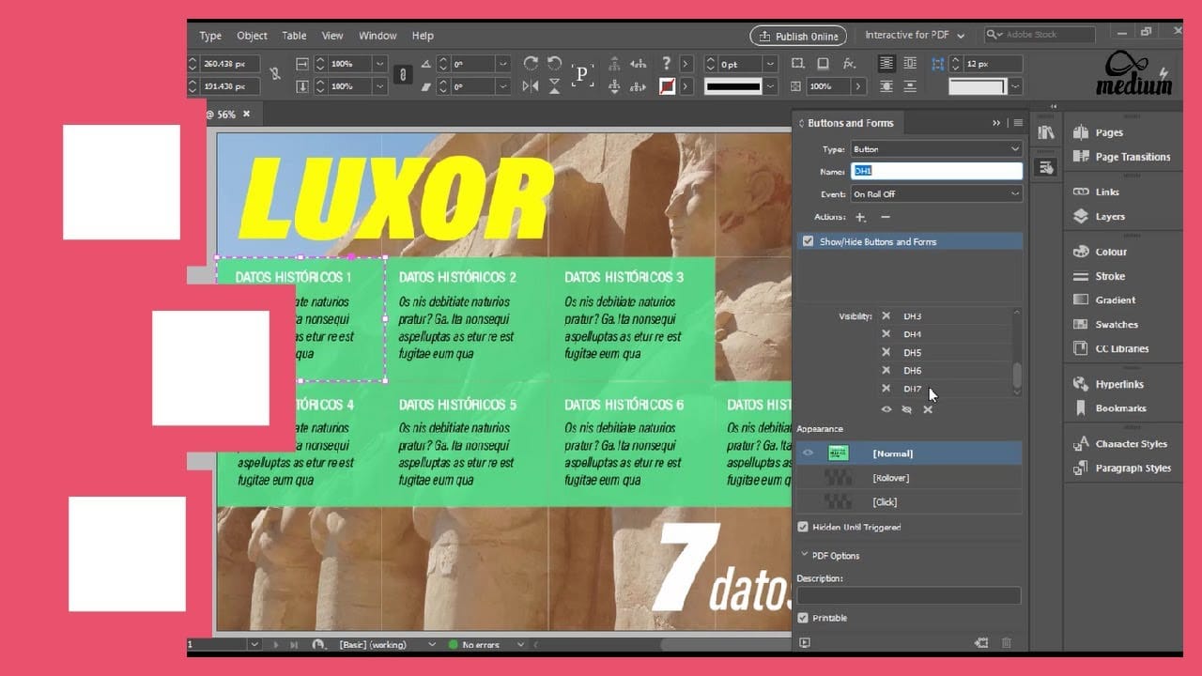Toggle visibility state for DH5
Viewport: 1202px width, 676px height.
[886, 352]
